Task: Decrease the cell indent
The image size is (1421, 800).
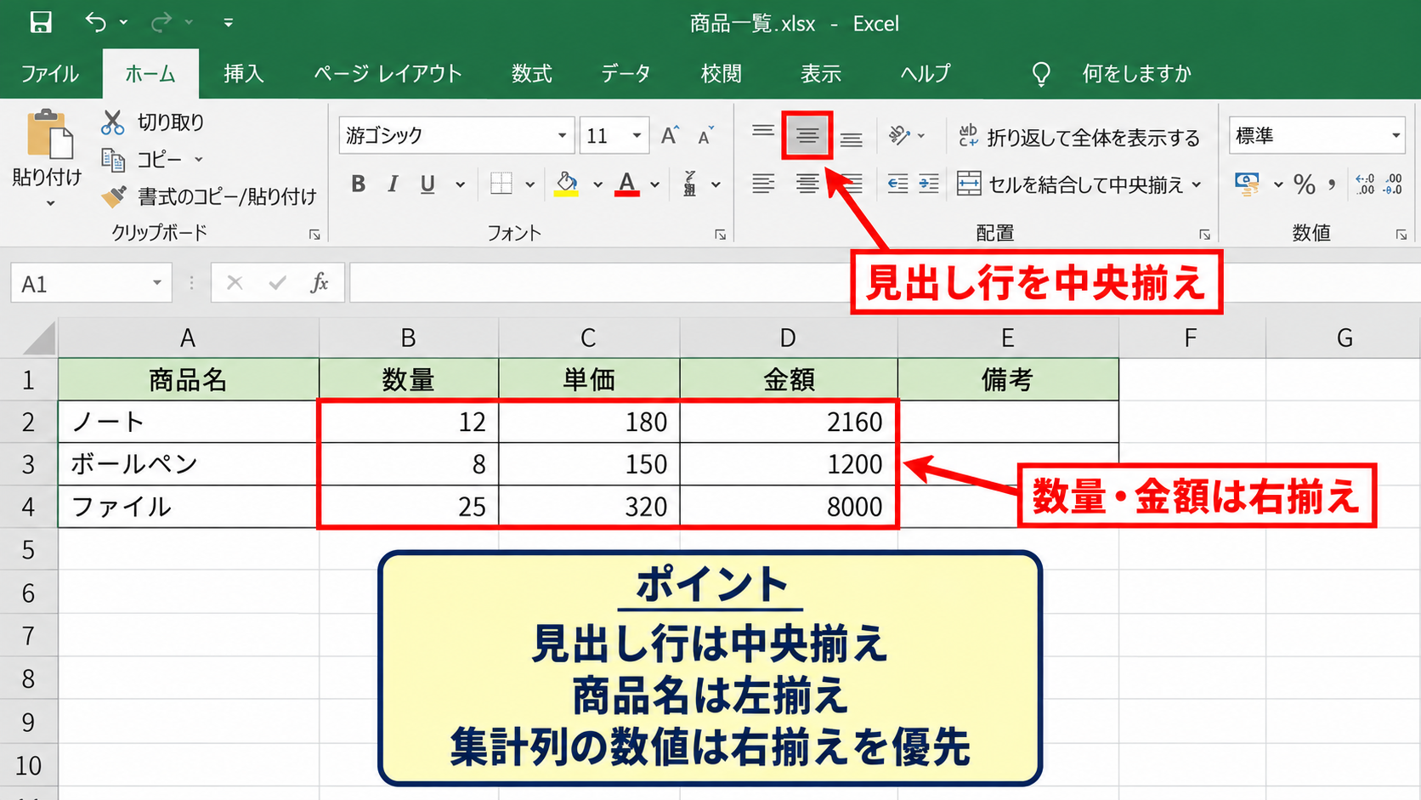Action: click(897, 184)
